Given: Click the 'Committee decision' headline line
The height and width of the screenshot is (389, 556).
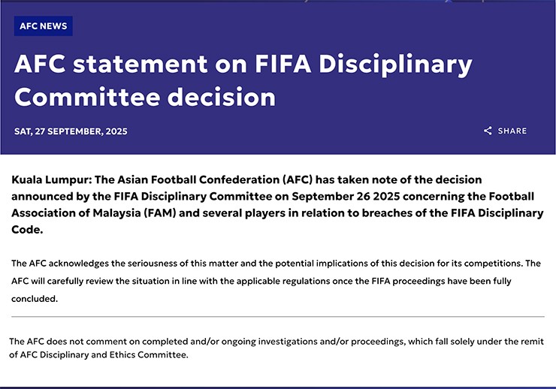Looking at the screenshot, I should click(145, 97).
